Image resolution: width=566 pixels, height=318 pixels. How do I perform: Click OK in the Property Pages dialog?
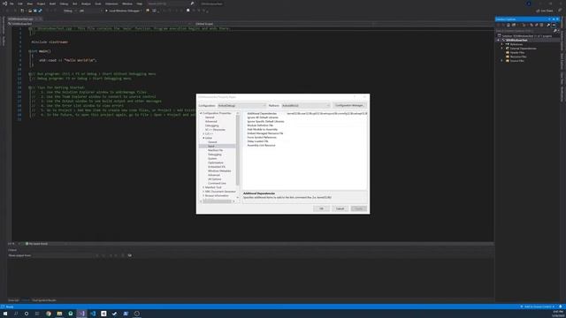321,208
